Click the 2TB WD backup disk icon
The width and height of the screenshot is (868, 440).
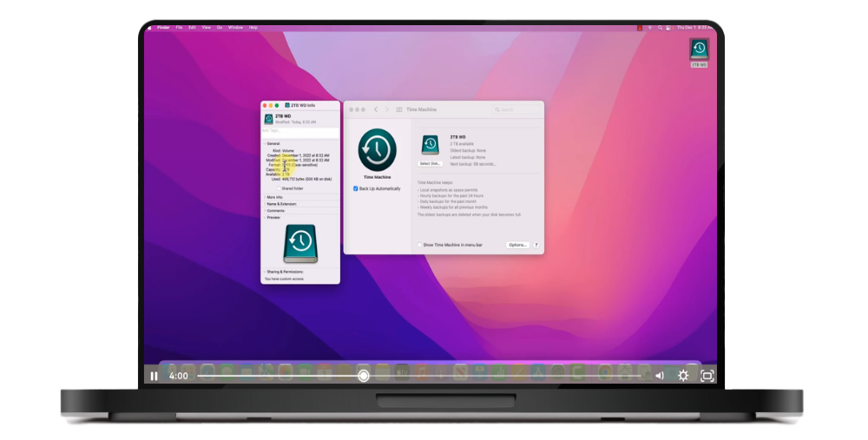pyautogui.click(x=430, y=145)
